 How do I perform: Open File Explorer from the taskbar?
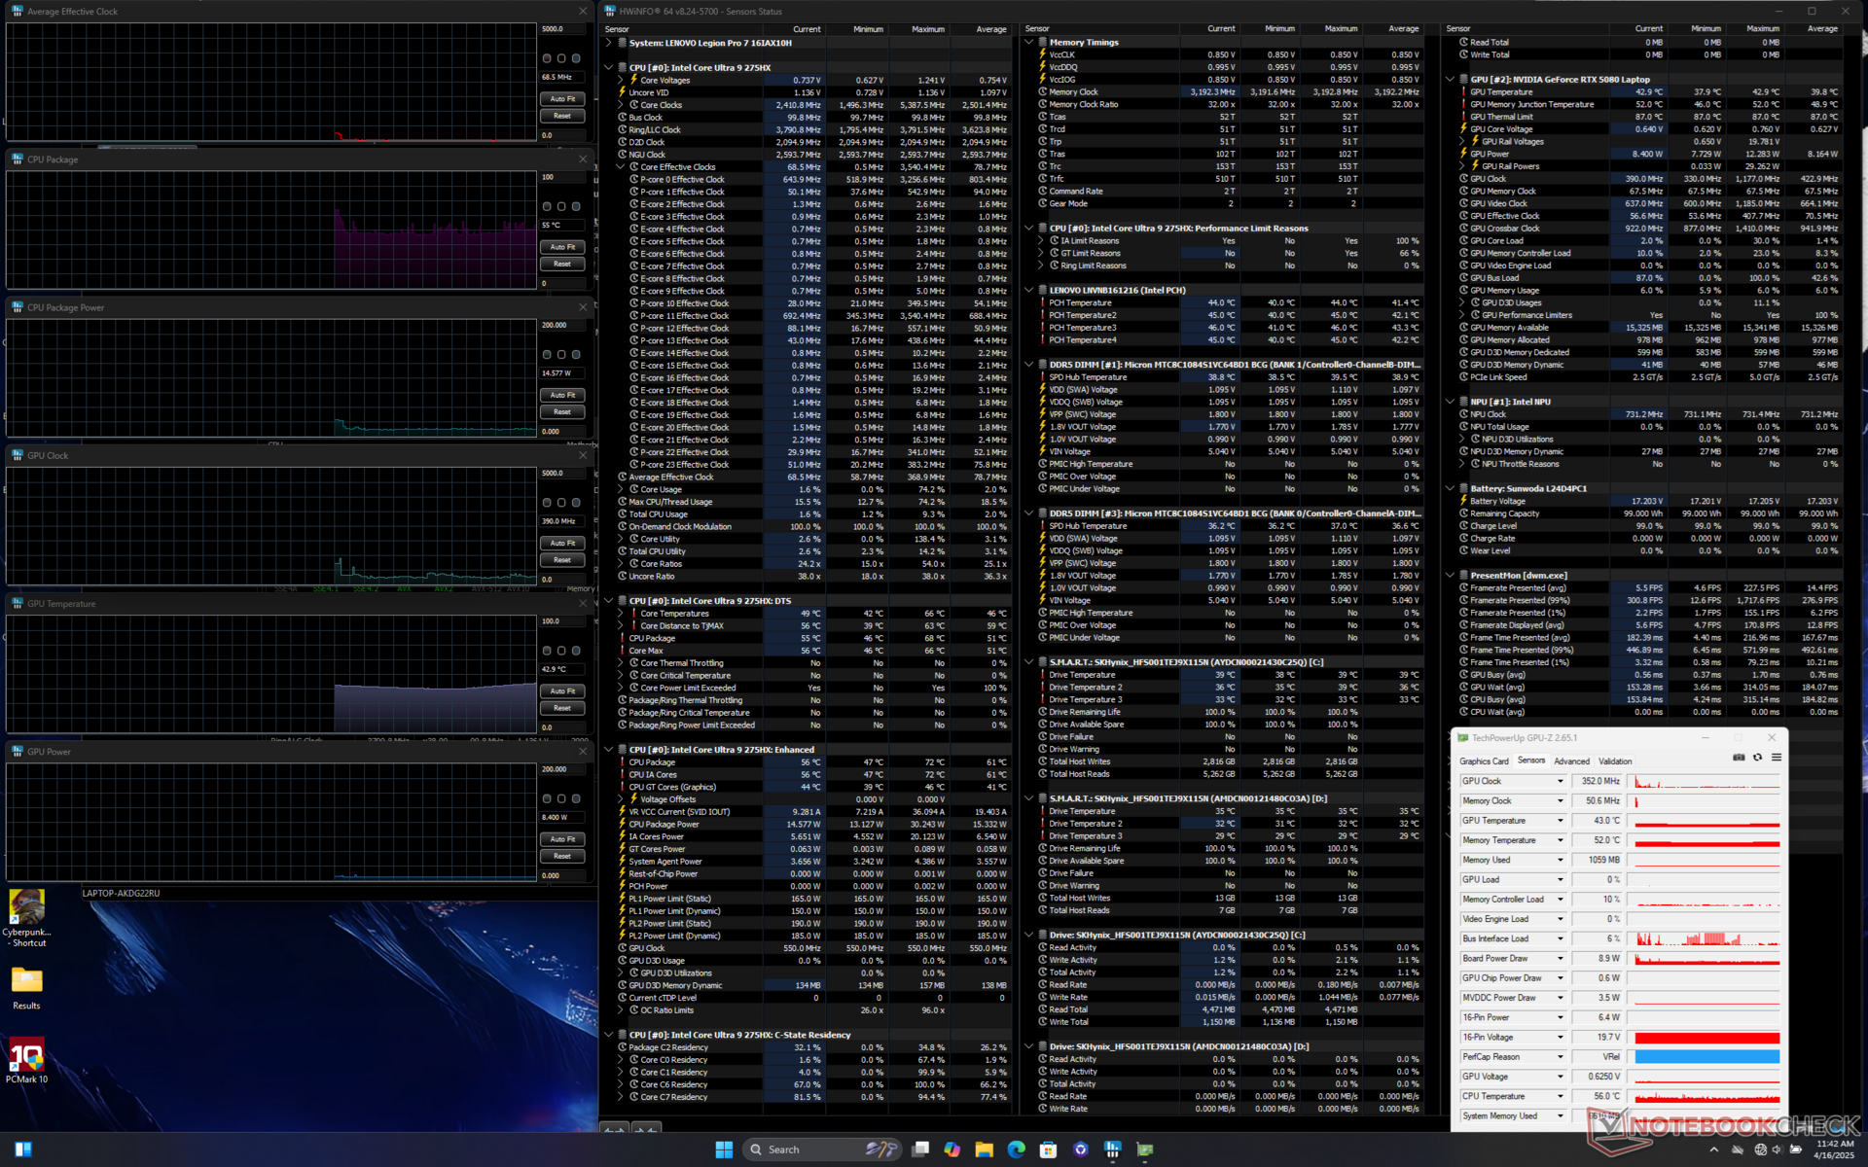pyautogui.click(x=984, y=1149)
